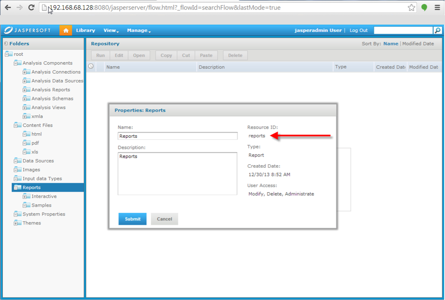
Task: Bookmark page with star icon
Action: [x=411, y=8]
